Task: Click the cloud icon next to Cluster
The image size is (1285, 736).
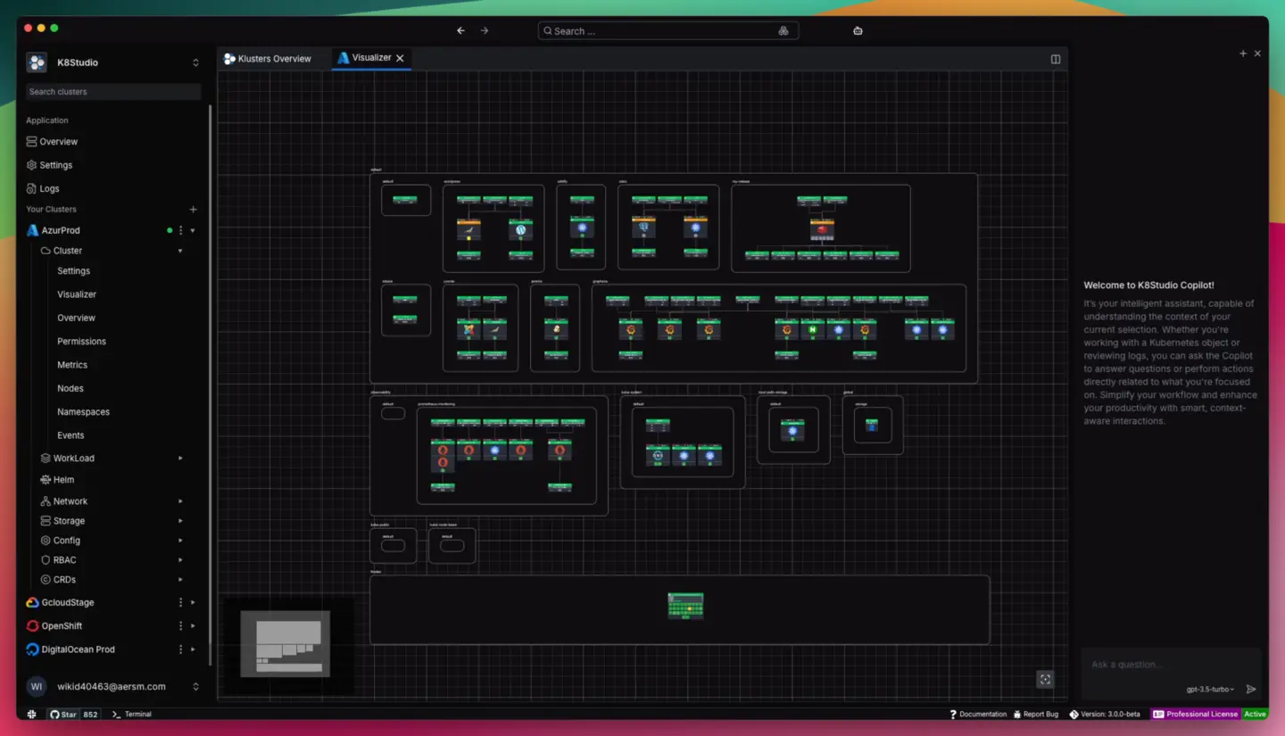Action: tap(46, 251)
